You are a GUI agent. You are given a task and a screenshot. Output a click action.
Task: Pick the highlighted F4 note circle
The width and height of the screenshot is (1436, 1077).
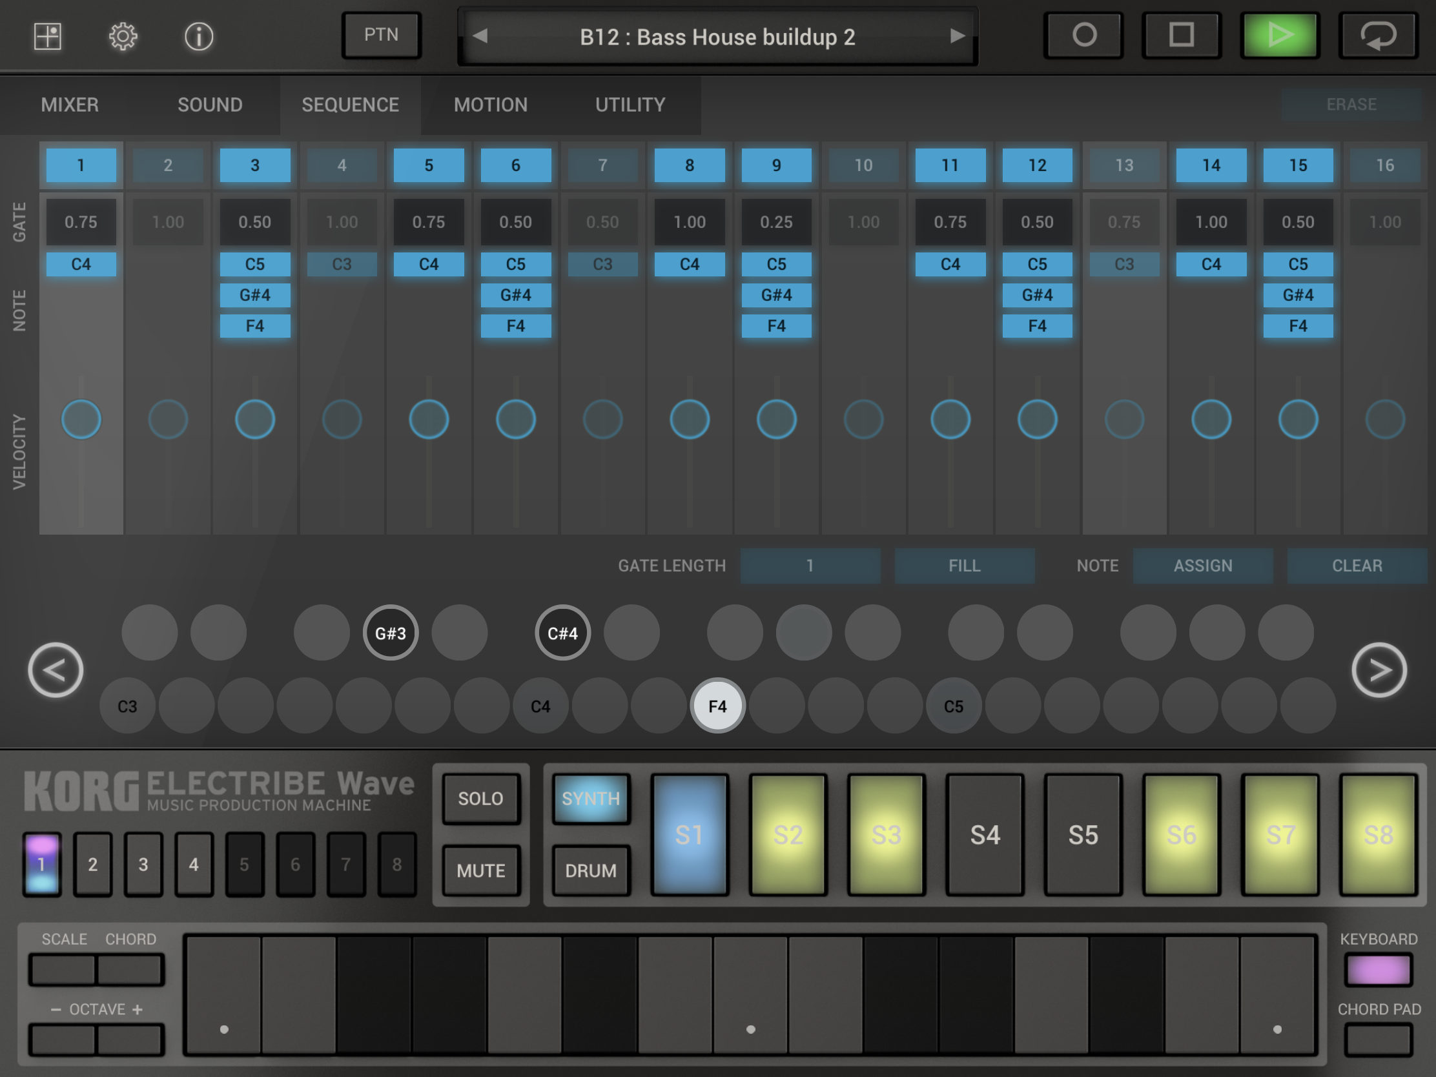tap(717, 706)
